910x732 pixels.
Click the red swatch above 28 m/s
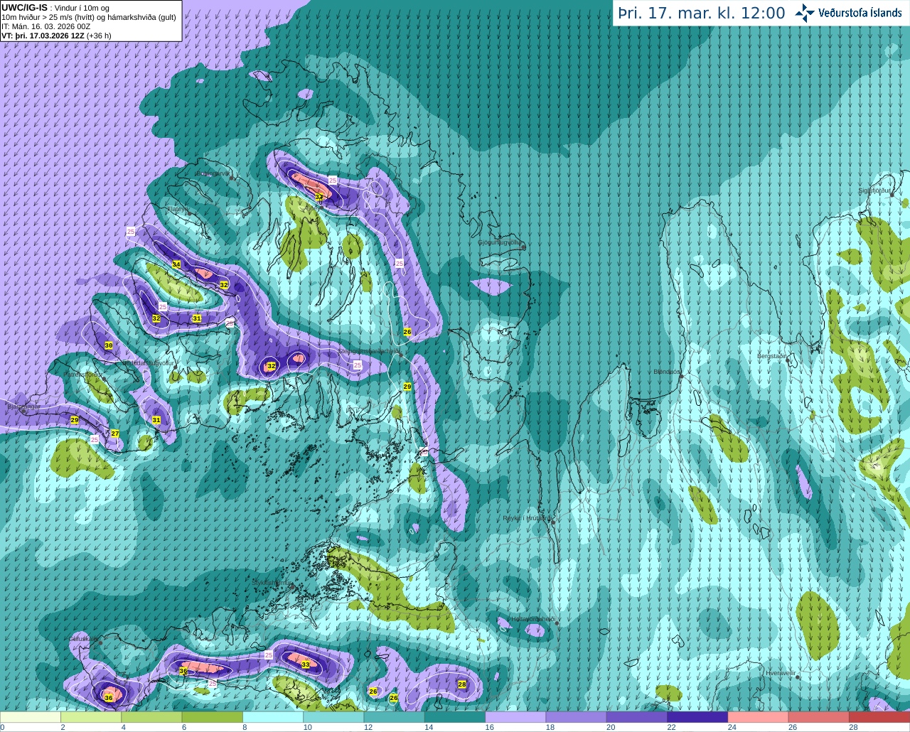(879, 717)
